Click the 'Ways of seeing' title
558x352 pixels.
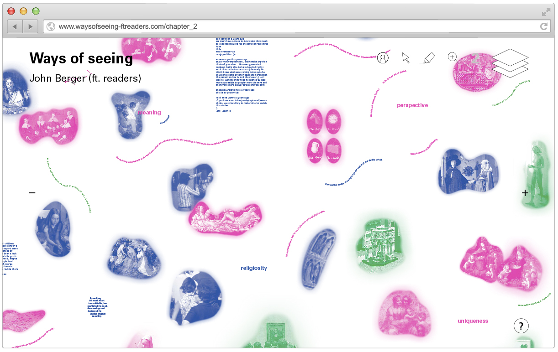coord(81,58)
